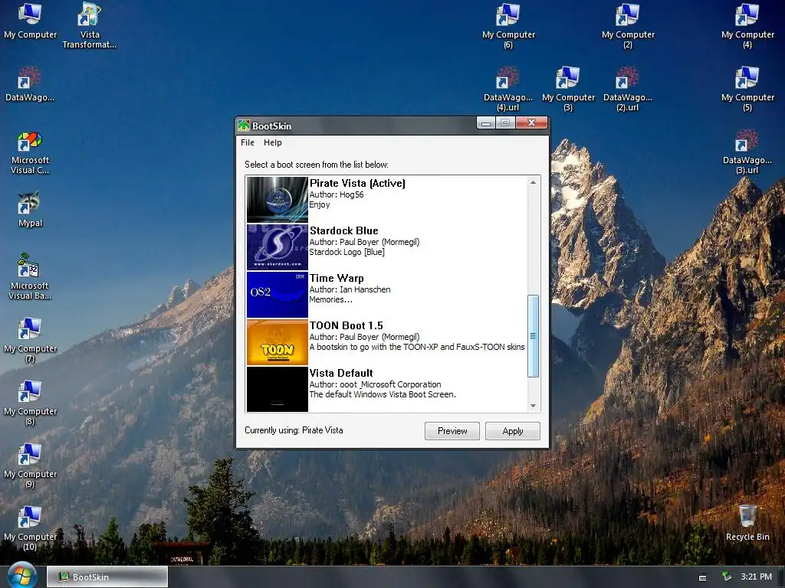
Task: Select the Time Warp OS2 thumbnail
Action: click(x=278, y=295)
